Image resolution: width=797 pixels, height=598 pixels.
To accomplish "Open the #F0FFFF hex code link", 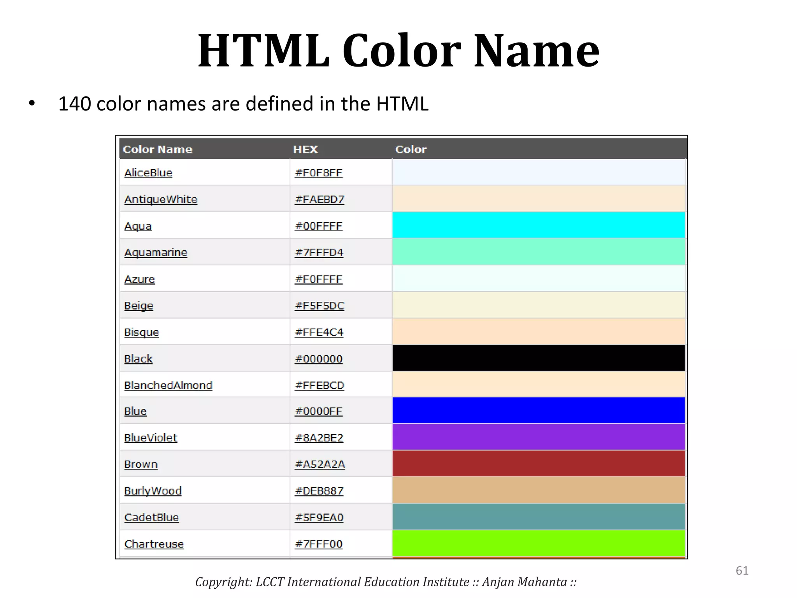I will click(319, 279).
